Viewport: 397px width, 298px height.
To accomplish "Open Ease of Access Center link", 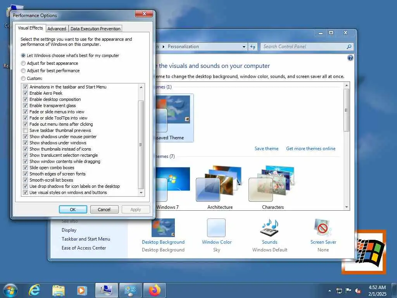I will tap(84, 248).
